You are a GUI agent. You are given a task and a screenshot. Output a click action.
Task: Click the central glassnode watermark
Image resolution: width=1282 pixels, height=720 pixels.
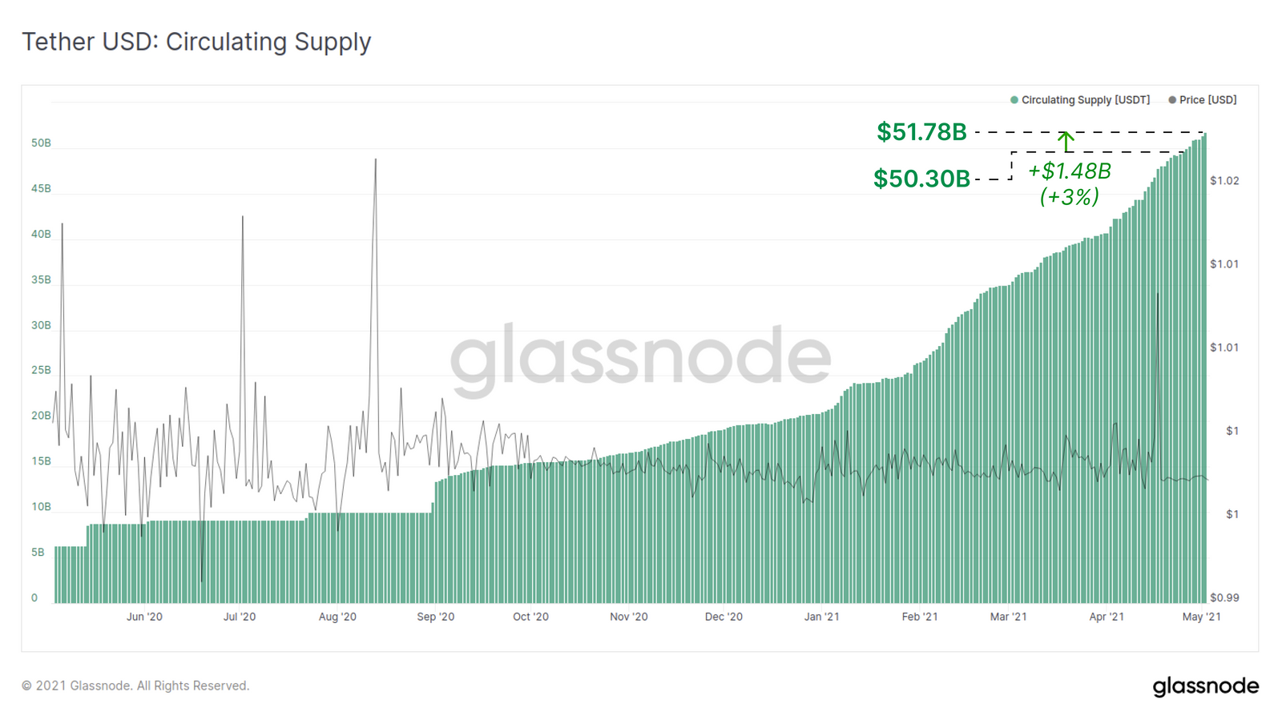coord(640,358)
